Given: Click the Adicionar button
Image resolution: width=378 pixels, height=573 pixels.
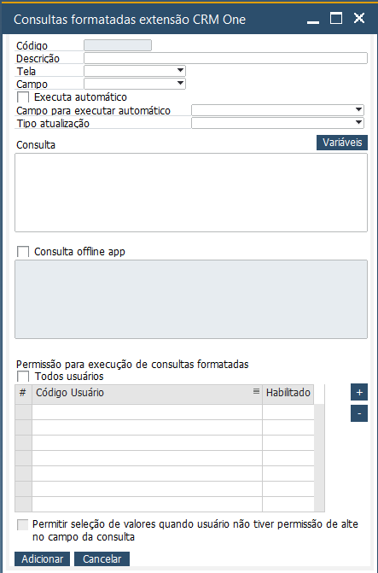Looking at the screenshot, I should pyautogui.click(x=42, y=558).
